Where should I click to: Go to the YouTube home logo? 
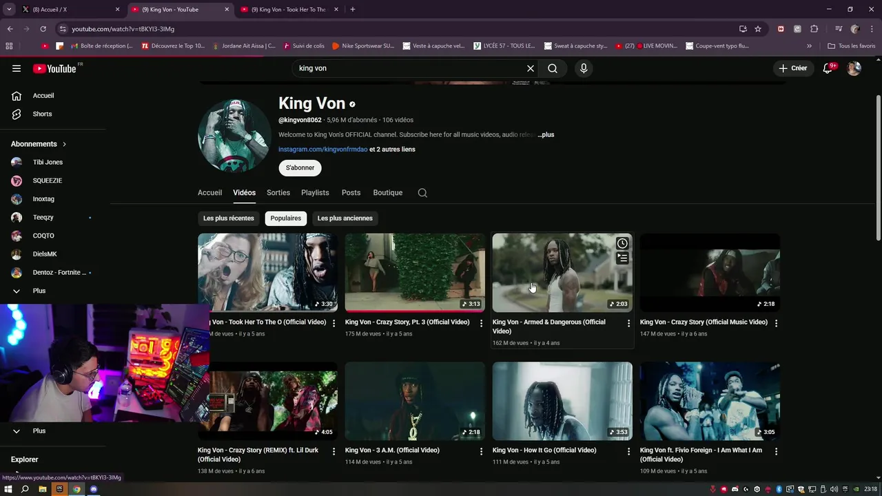click(x=54, y=68)
